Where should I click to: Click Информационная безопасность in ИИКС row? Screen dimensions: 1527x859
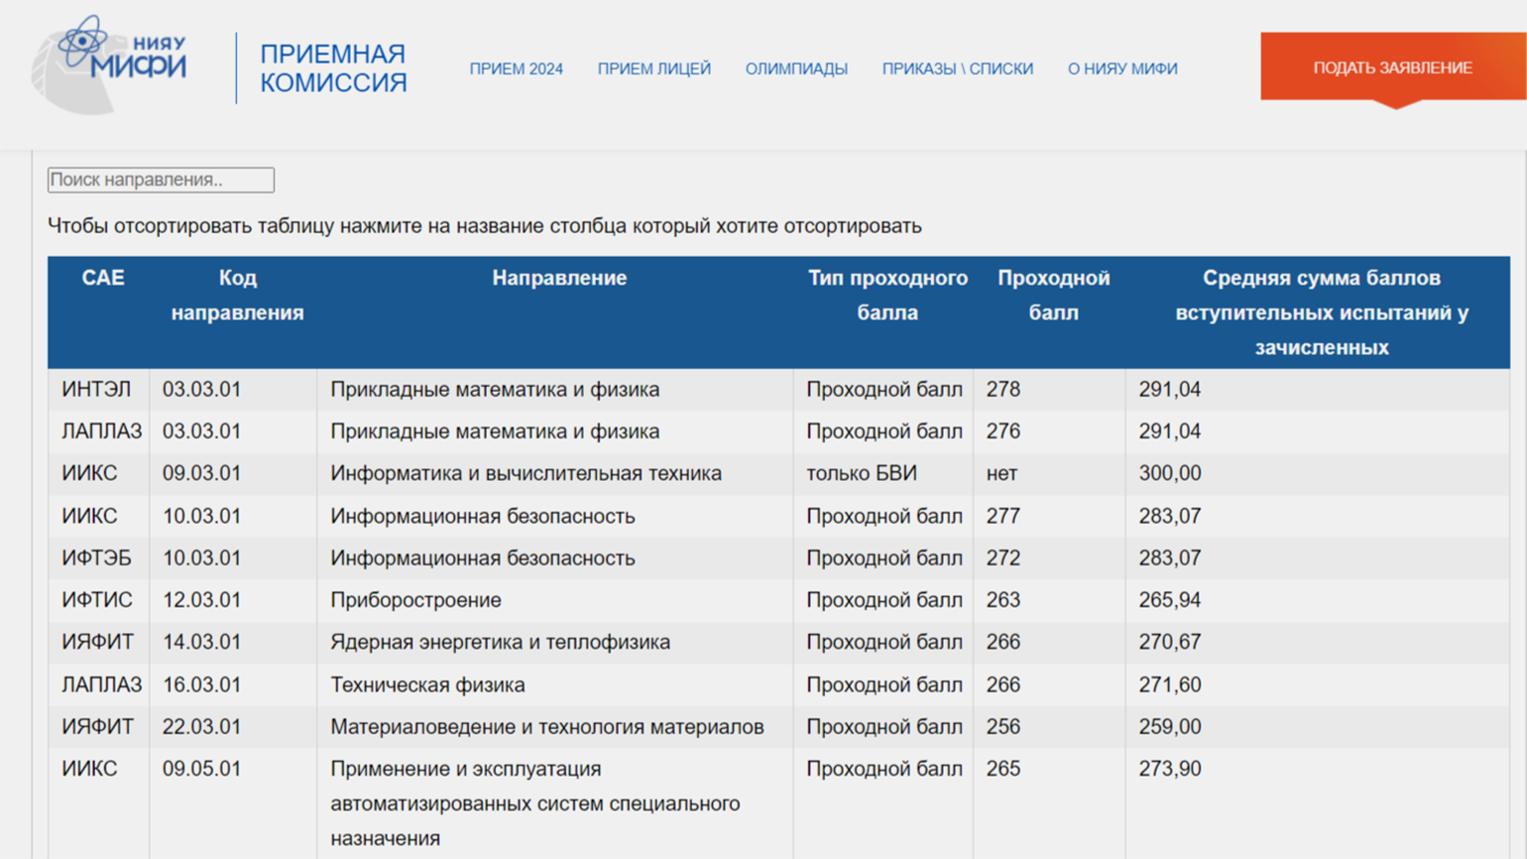tap(483, 516)
